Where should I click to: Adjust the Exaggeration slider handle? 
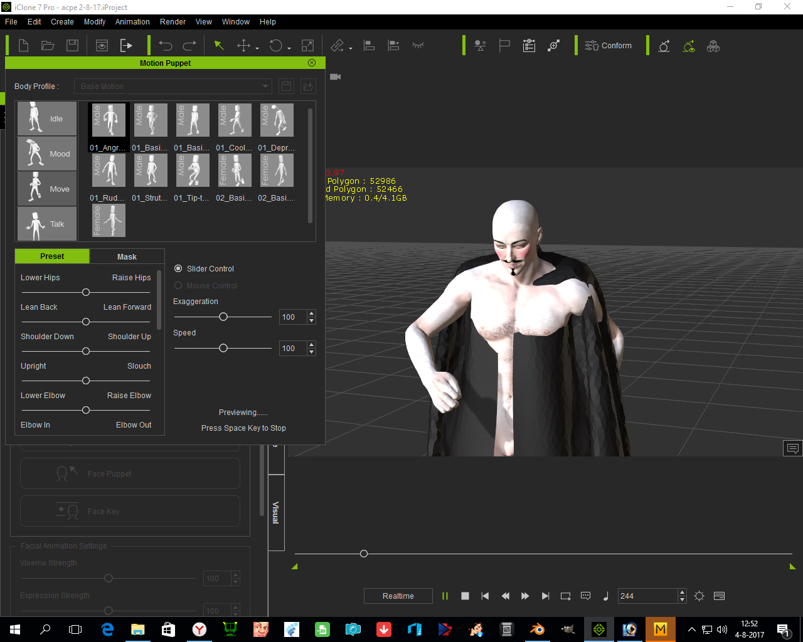tap(223, 317)
